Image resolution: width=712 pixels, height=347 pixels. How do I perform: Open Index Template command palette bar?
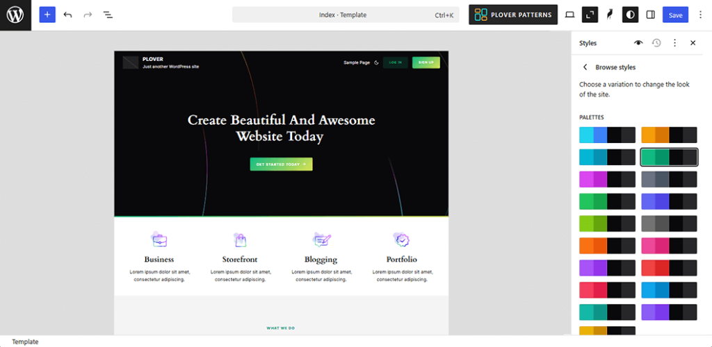point(346,15)
